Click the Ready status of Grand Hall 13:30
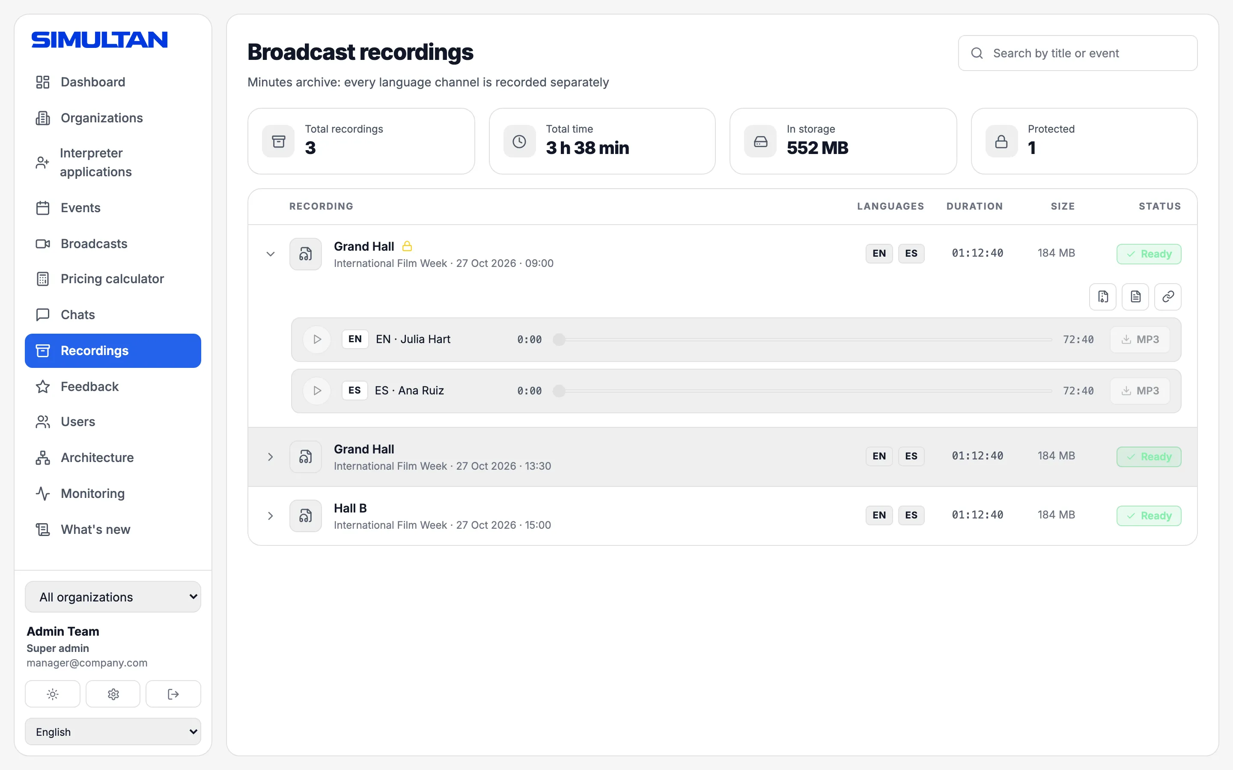This screenshot has width=1233, height=770. (x=1149, y=457)
